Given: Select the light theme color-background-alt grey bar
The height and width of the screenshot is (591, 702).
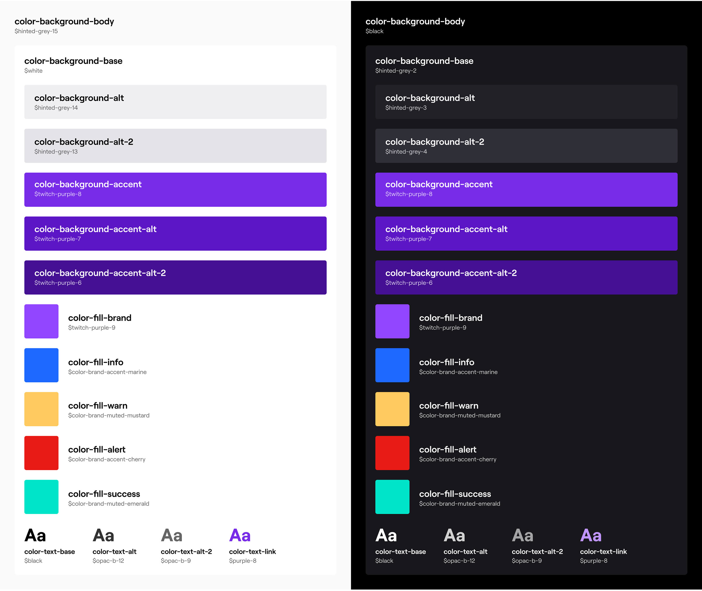Looking at the screenshot, I should click(175, 102).
